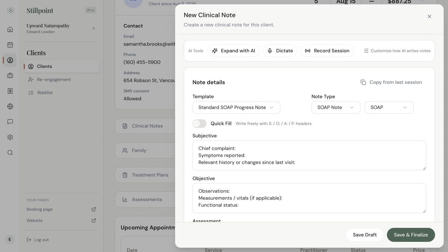Click Save & Finalize button
The width and height of the screenshot is (448, 252).
click(411, 235)
